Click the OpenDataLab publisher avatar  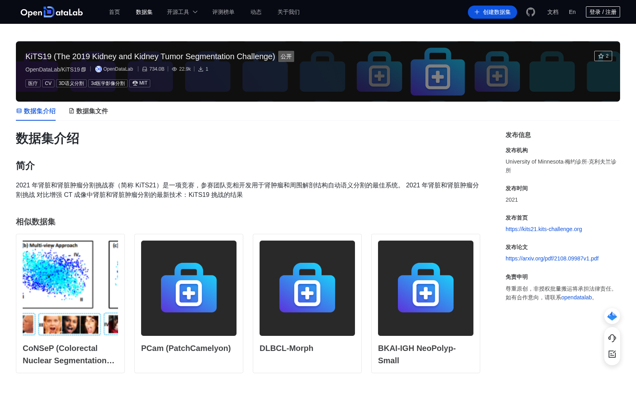pyautogui.click(x=99, y=69)
